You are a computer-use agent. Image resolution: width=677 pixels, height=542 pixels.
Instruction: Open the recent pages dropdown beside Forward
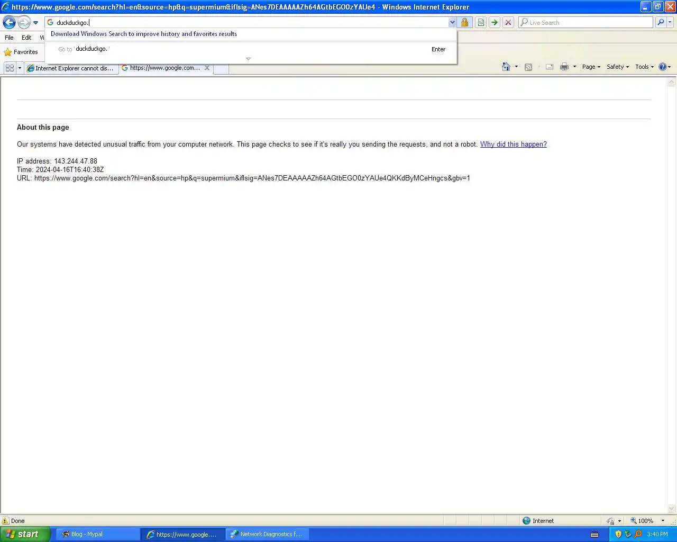click(x=35, y=23)
